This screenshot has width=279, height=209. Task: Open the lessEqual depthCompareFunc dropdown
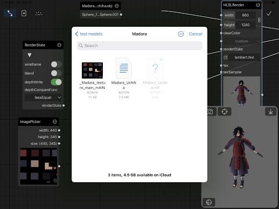coord(43,98)
